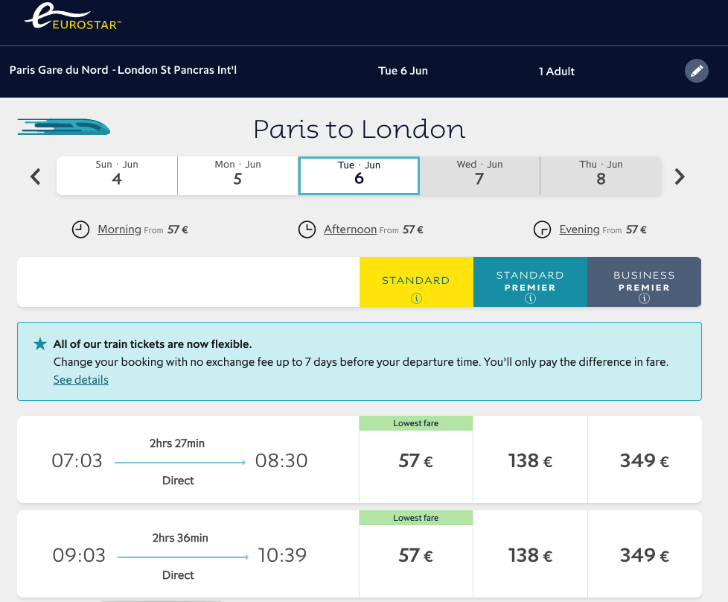Click the star icon in flexible notice

(40, 344)
